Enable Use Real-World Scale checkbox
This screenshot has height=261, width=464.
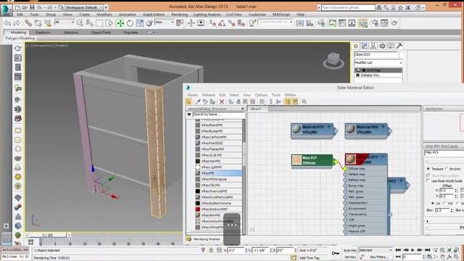point(428,181)
